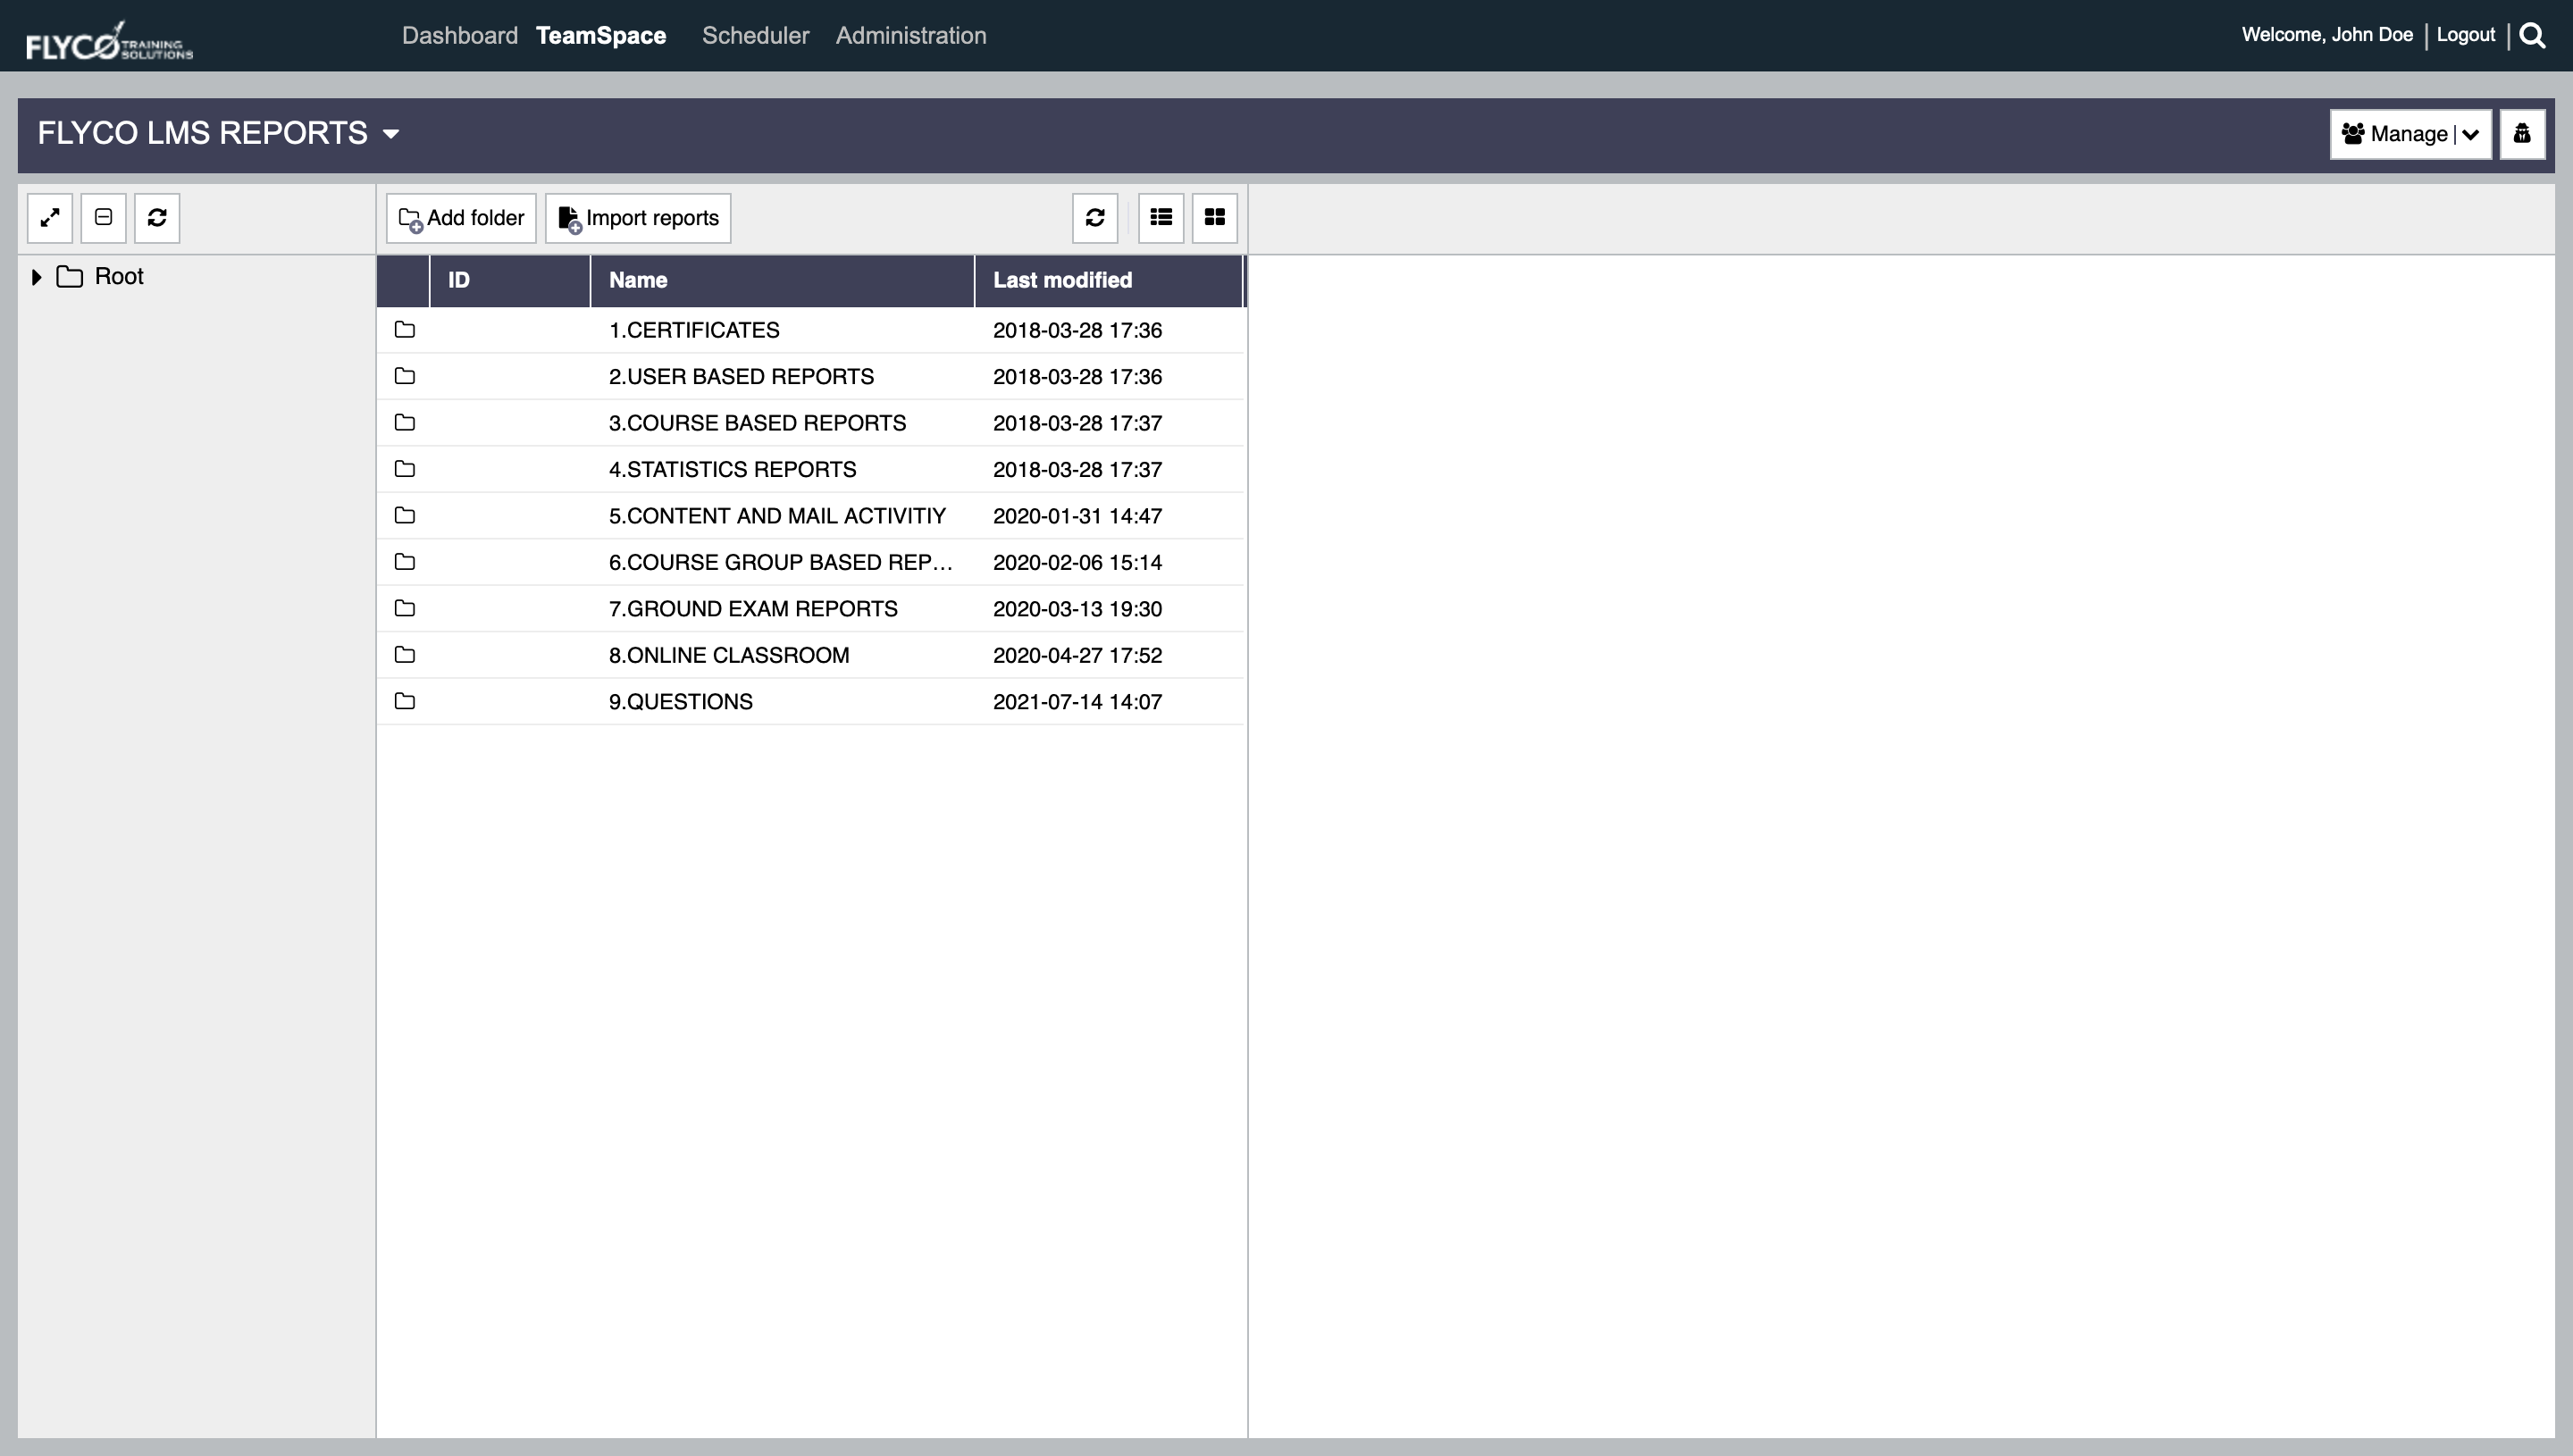Click date 2020-03-13 19:30

[x=1077, y=608]
